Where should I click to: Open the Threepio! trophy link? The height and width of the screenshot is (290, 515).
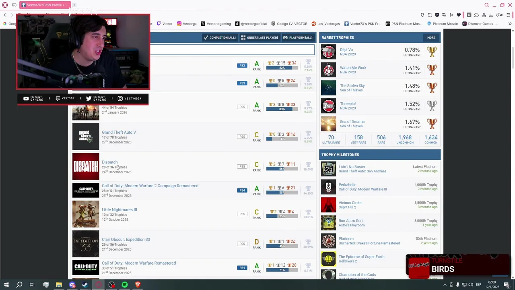(x=348, y=104)
